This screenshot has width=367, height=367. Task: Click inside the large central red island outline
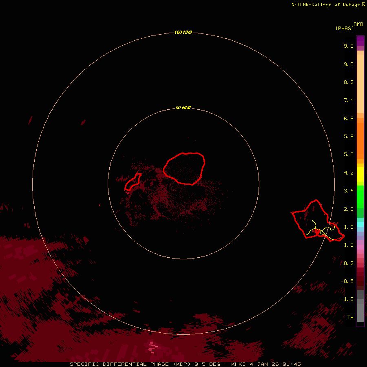click(x=184, y=169)
